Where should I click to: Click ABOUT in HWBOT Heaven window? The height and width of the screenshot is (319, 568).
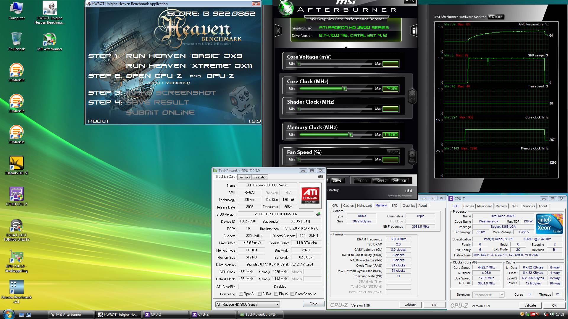coord(99,121)
